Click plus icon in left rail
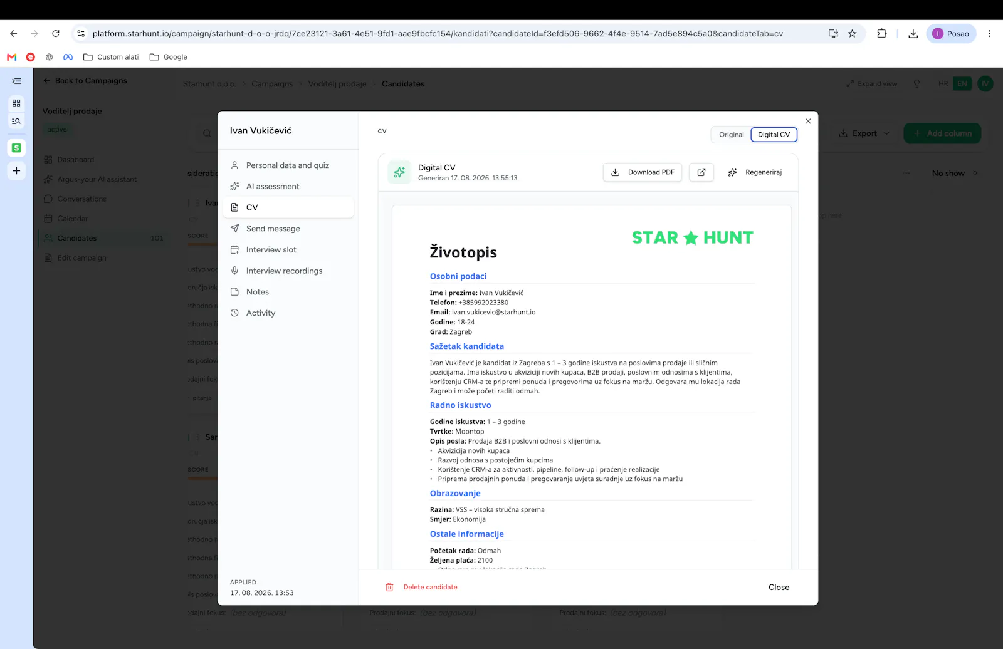Image resolution: width=1003 pixels, height=649 pixels. (x=16, y=171)
